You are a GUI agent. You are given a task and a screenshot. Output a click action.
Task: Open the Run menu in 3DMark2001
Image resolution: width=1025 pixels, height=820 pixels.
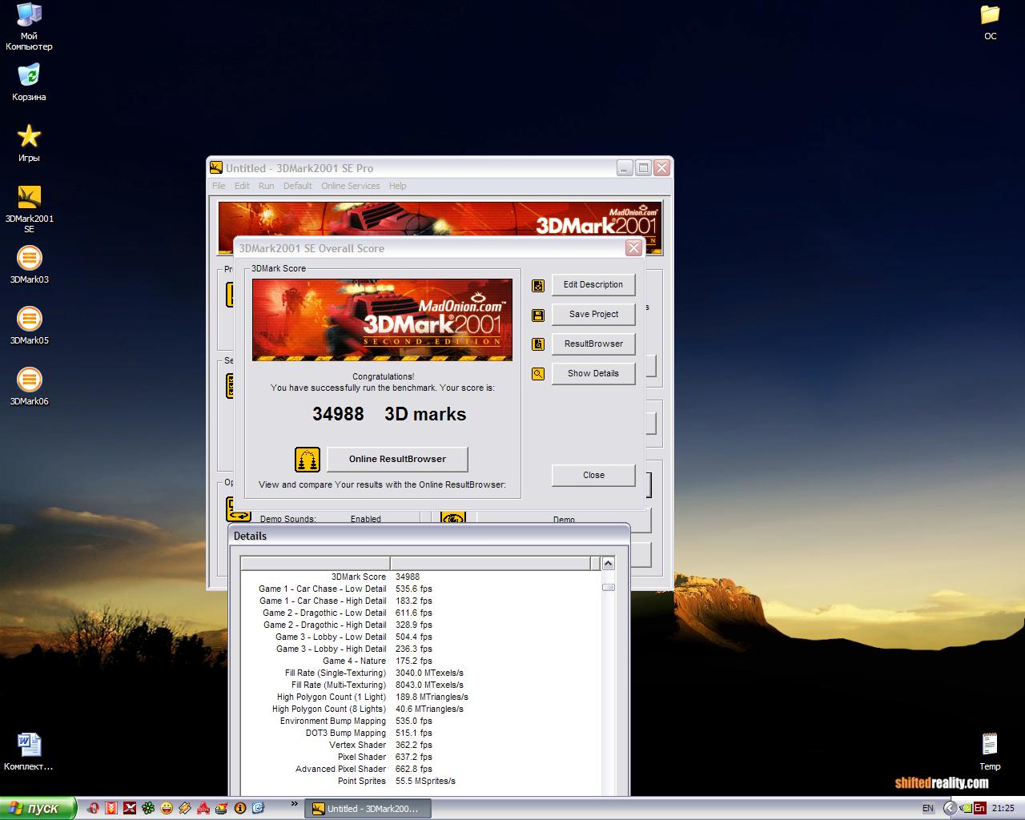pyautogui.click(x=266, y=186)
